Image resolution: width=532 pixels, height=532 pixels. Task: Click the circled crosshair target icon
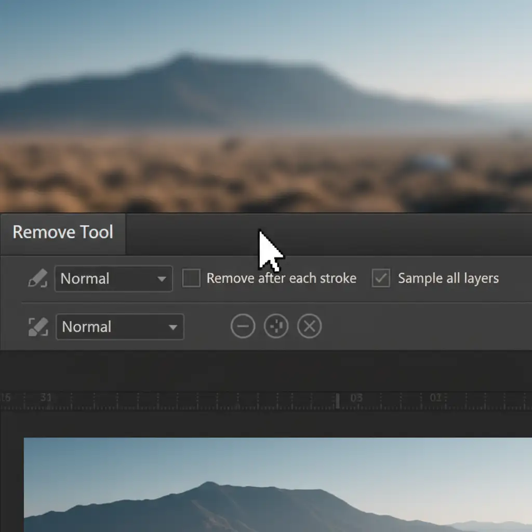click(276, 326)
